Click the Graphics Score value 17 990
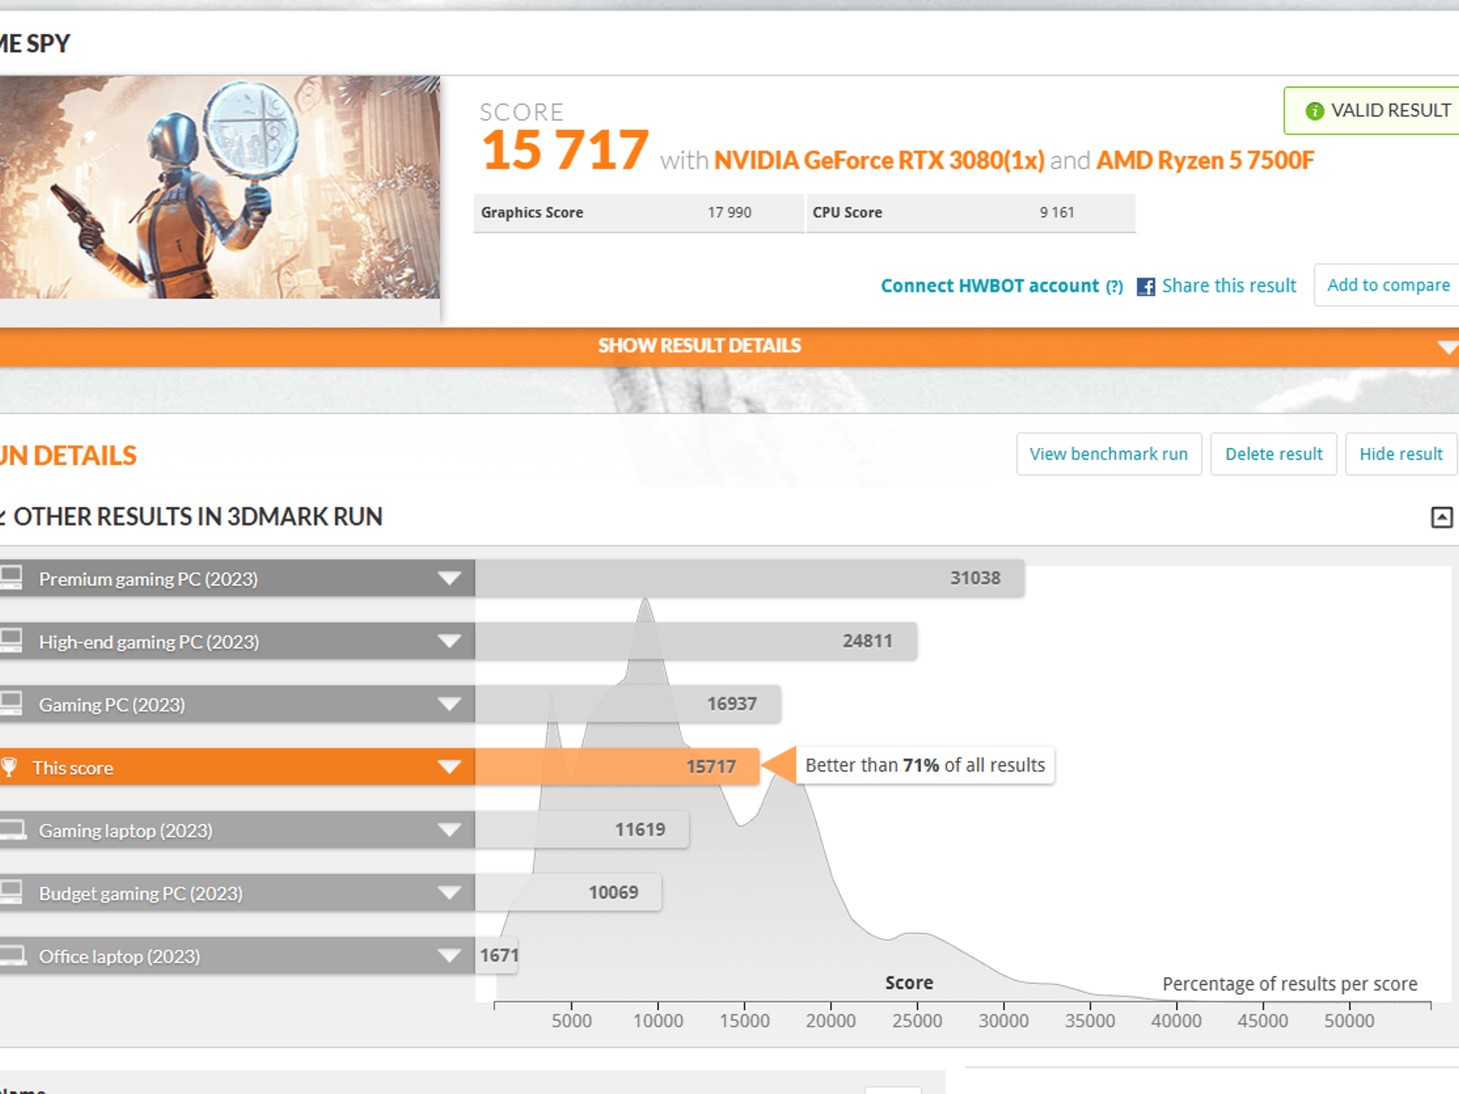The width and height of the screenshot is (1459, 1094). click(x=729, y=213)
